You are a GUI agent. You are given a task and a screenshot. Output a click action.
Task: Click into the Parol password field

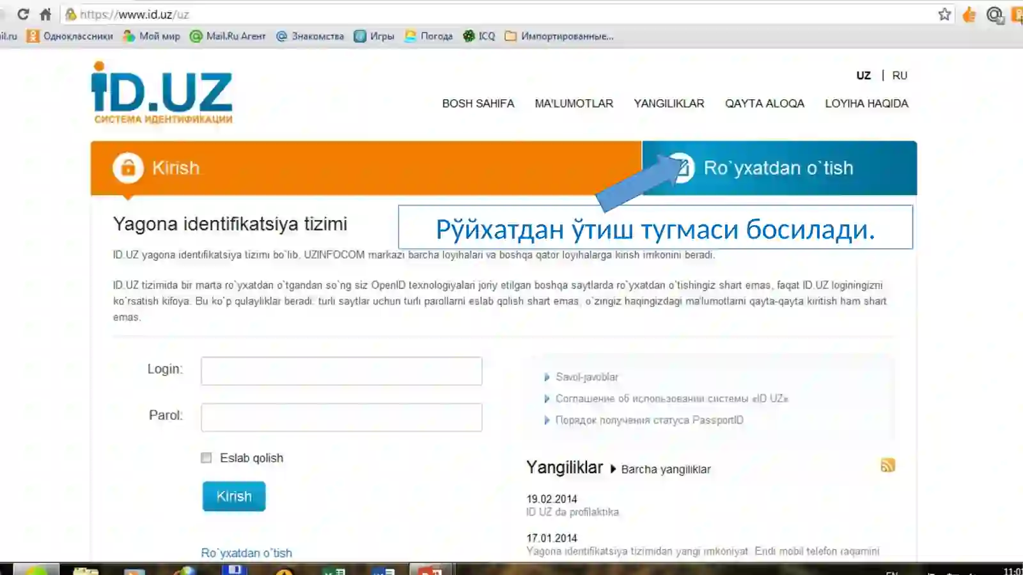click(341, 417)
